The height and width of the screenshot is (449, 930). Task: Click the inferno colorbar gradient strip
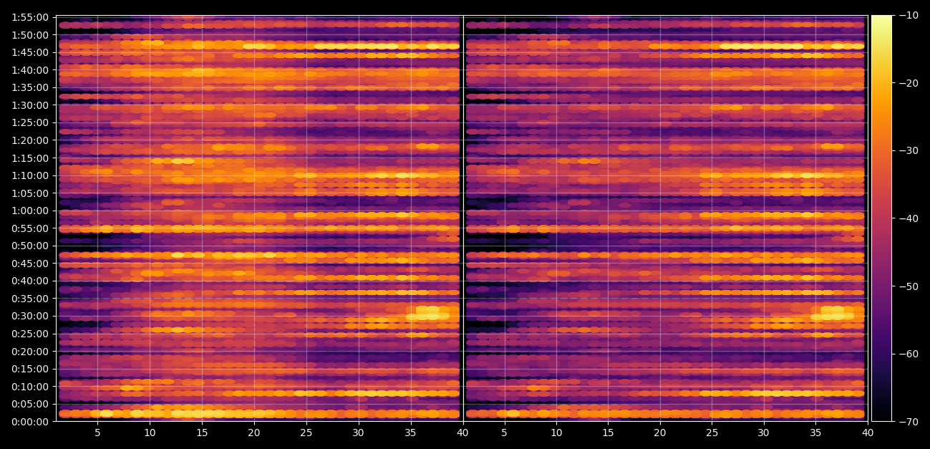pyautogui.click(x=881, y=218)
